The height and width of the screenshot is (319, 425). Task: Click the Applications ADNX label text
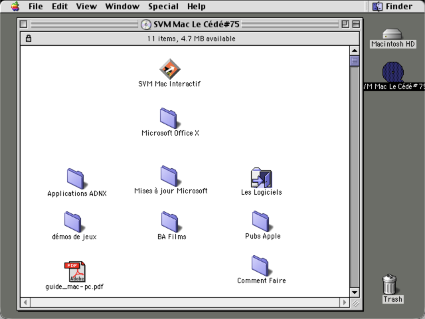coord(77,193)
